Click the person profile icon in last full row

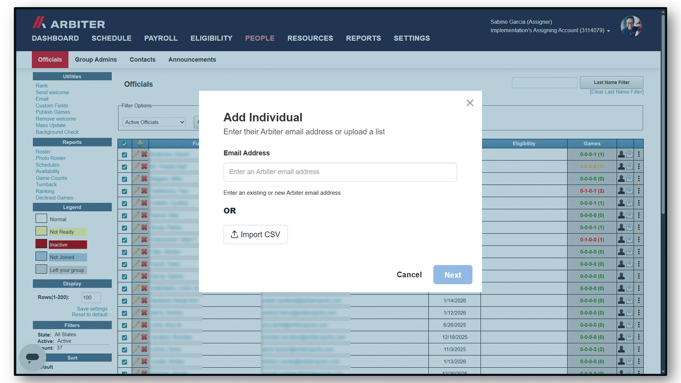[621, 361]
